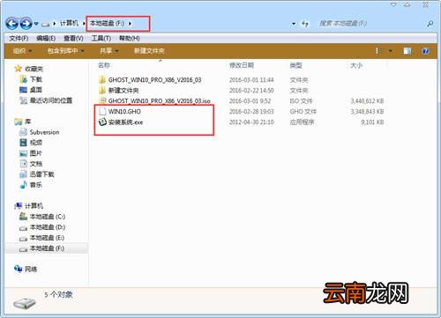Click the drive icon in details pane
Image resolution: width=441 pixels, height=318 pixels.
click(25, 303)
